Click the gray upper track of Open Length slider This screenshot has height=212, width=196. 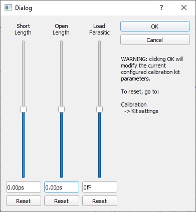[61, 73]
